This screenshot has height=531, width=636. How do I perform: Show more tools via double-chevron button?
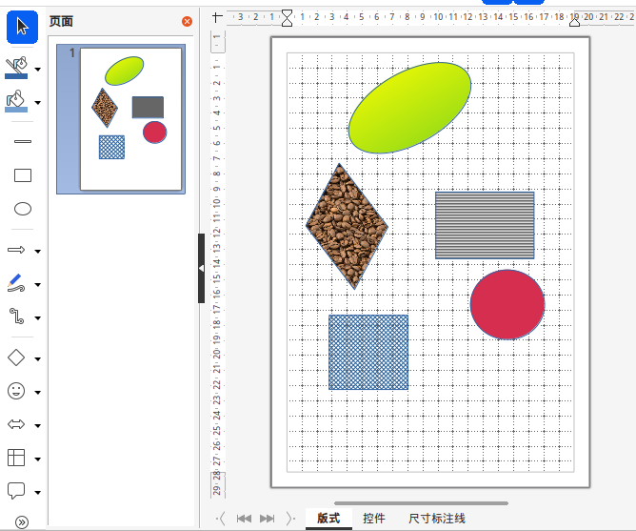(23, 521)
